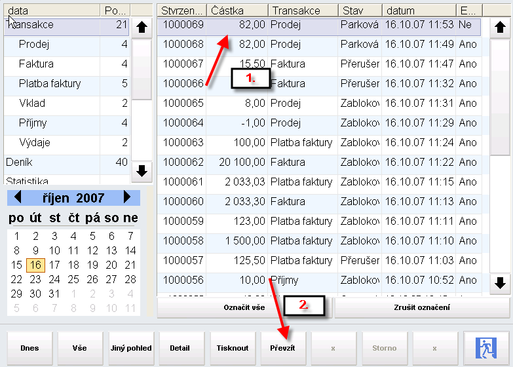Click the Převzít button

click(x=282, y=348)
